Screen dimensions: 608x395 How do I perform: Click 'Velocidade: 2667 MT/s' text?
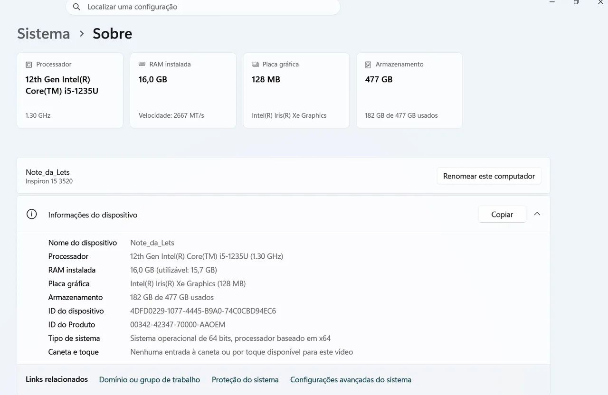pyautogui.click(x=171, y=115)
